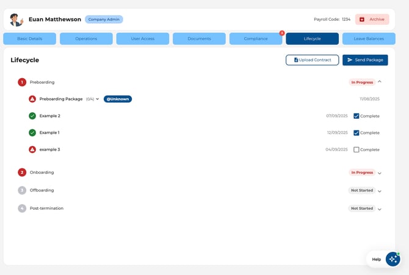Go to the Documents tab
This screenshot has width=409, height=275.
199,38
